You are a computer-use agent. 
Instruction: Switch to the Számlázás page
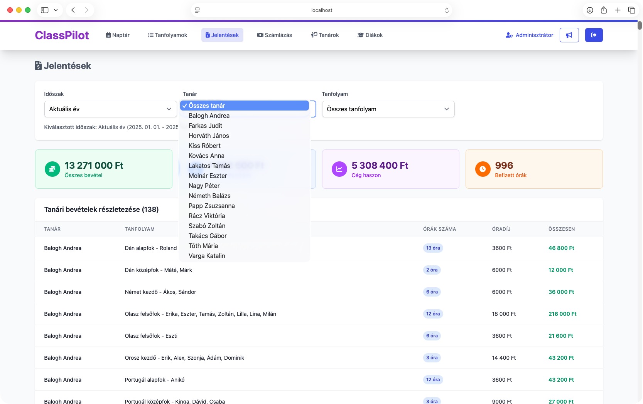(x=274, y=35)
